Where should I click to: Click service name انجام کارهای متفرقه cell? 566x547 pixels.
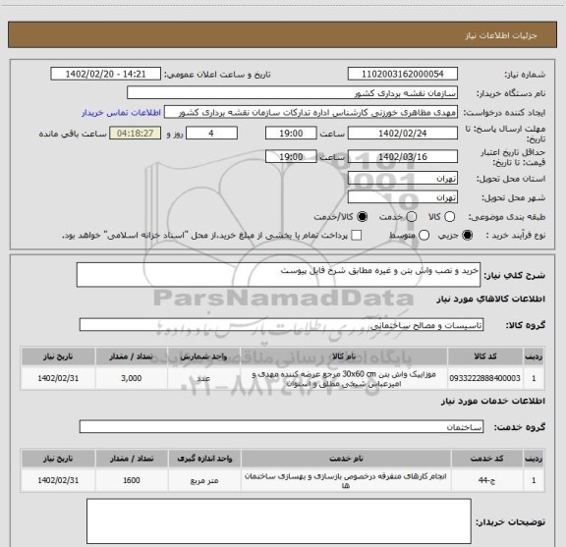pyautogui.click(x=346, y=480)
